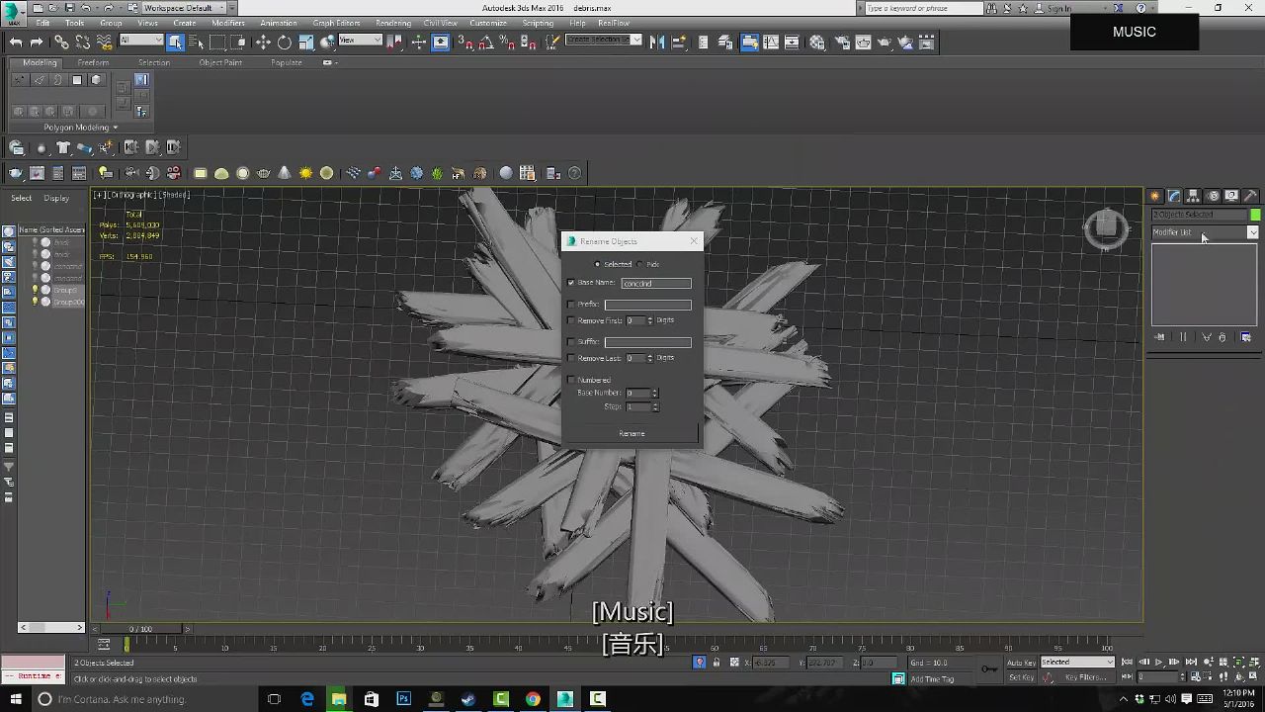Viewport: 1265px width, 712px height.
Task: Choose the Select and Rotate tool
Action: 285,42
